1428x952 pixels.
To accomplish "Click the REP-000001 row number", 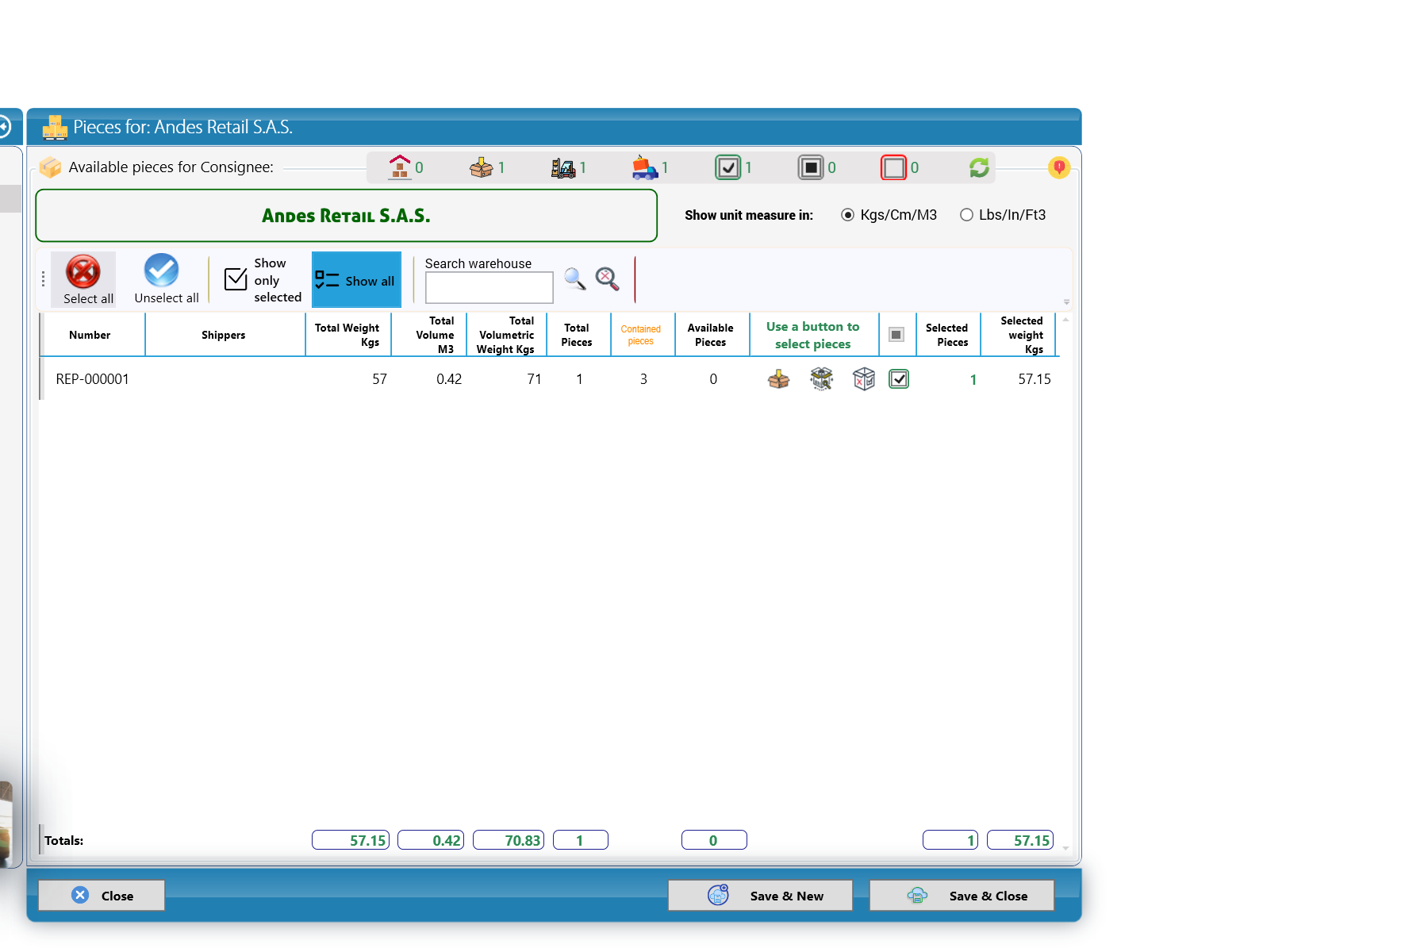I will click(92, 379).
